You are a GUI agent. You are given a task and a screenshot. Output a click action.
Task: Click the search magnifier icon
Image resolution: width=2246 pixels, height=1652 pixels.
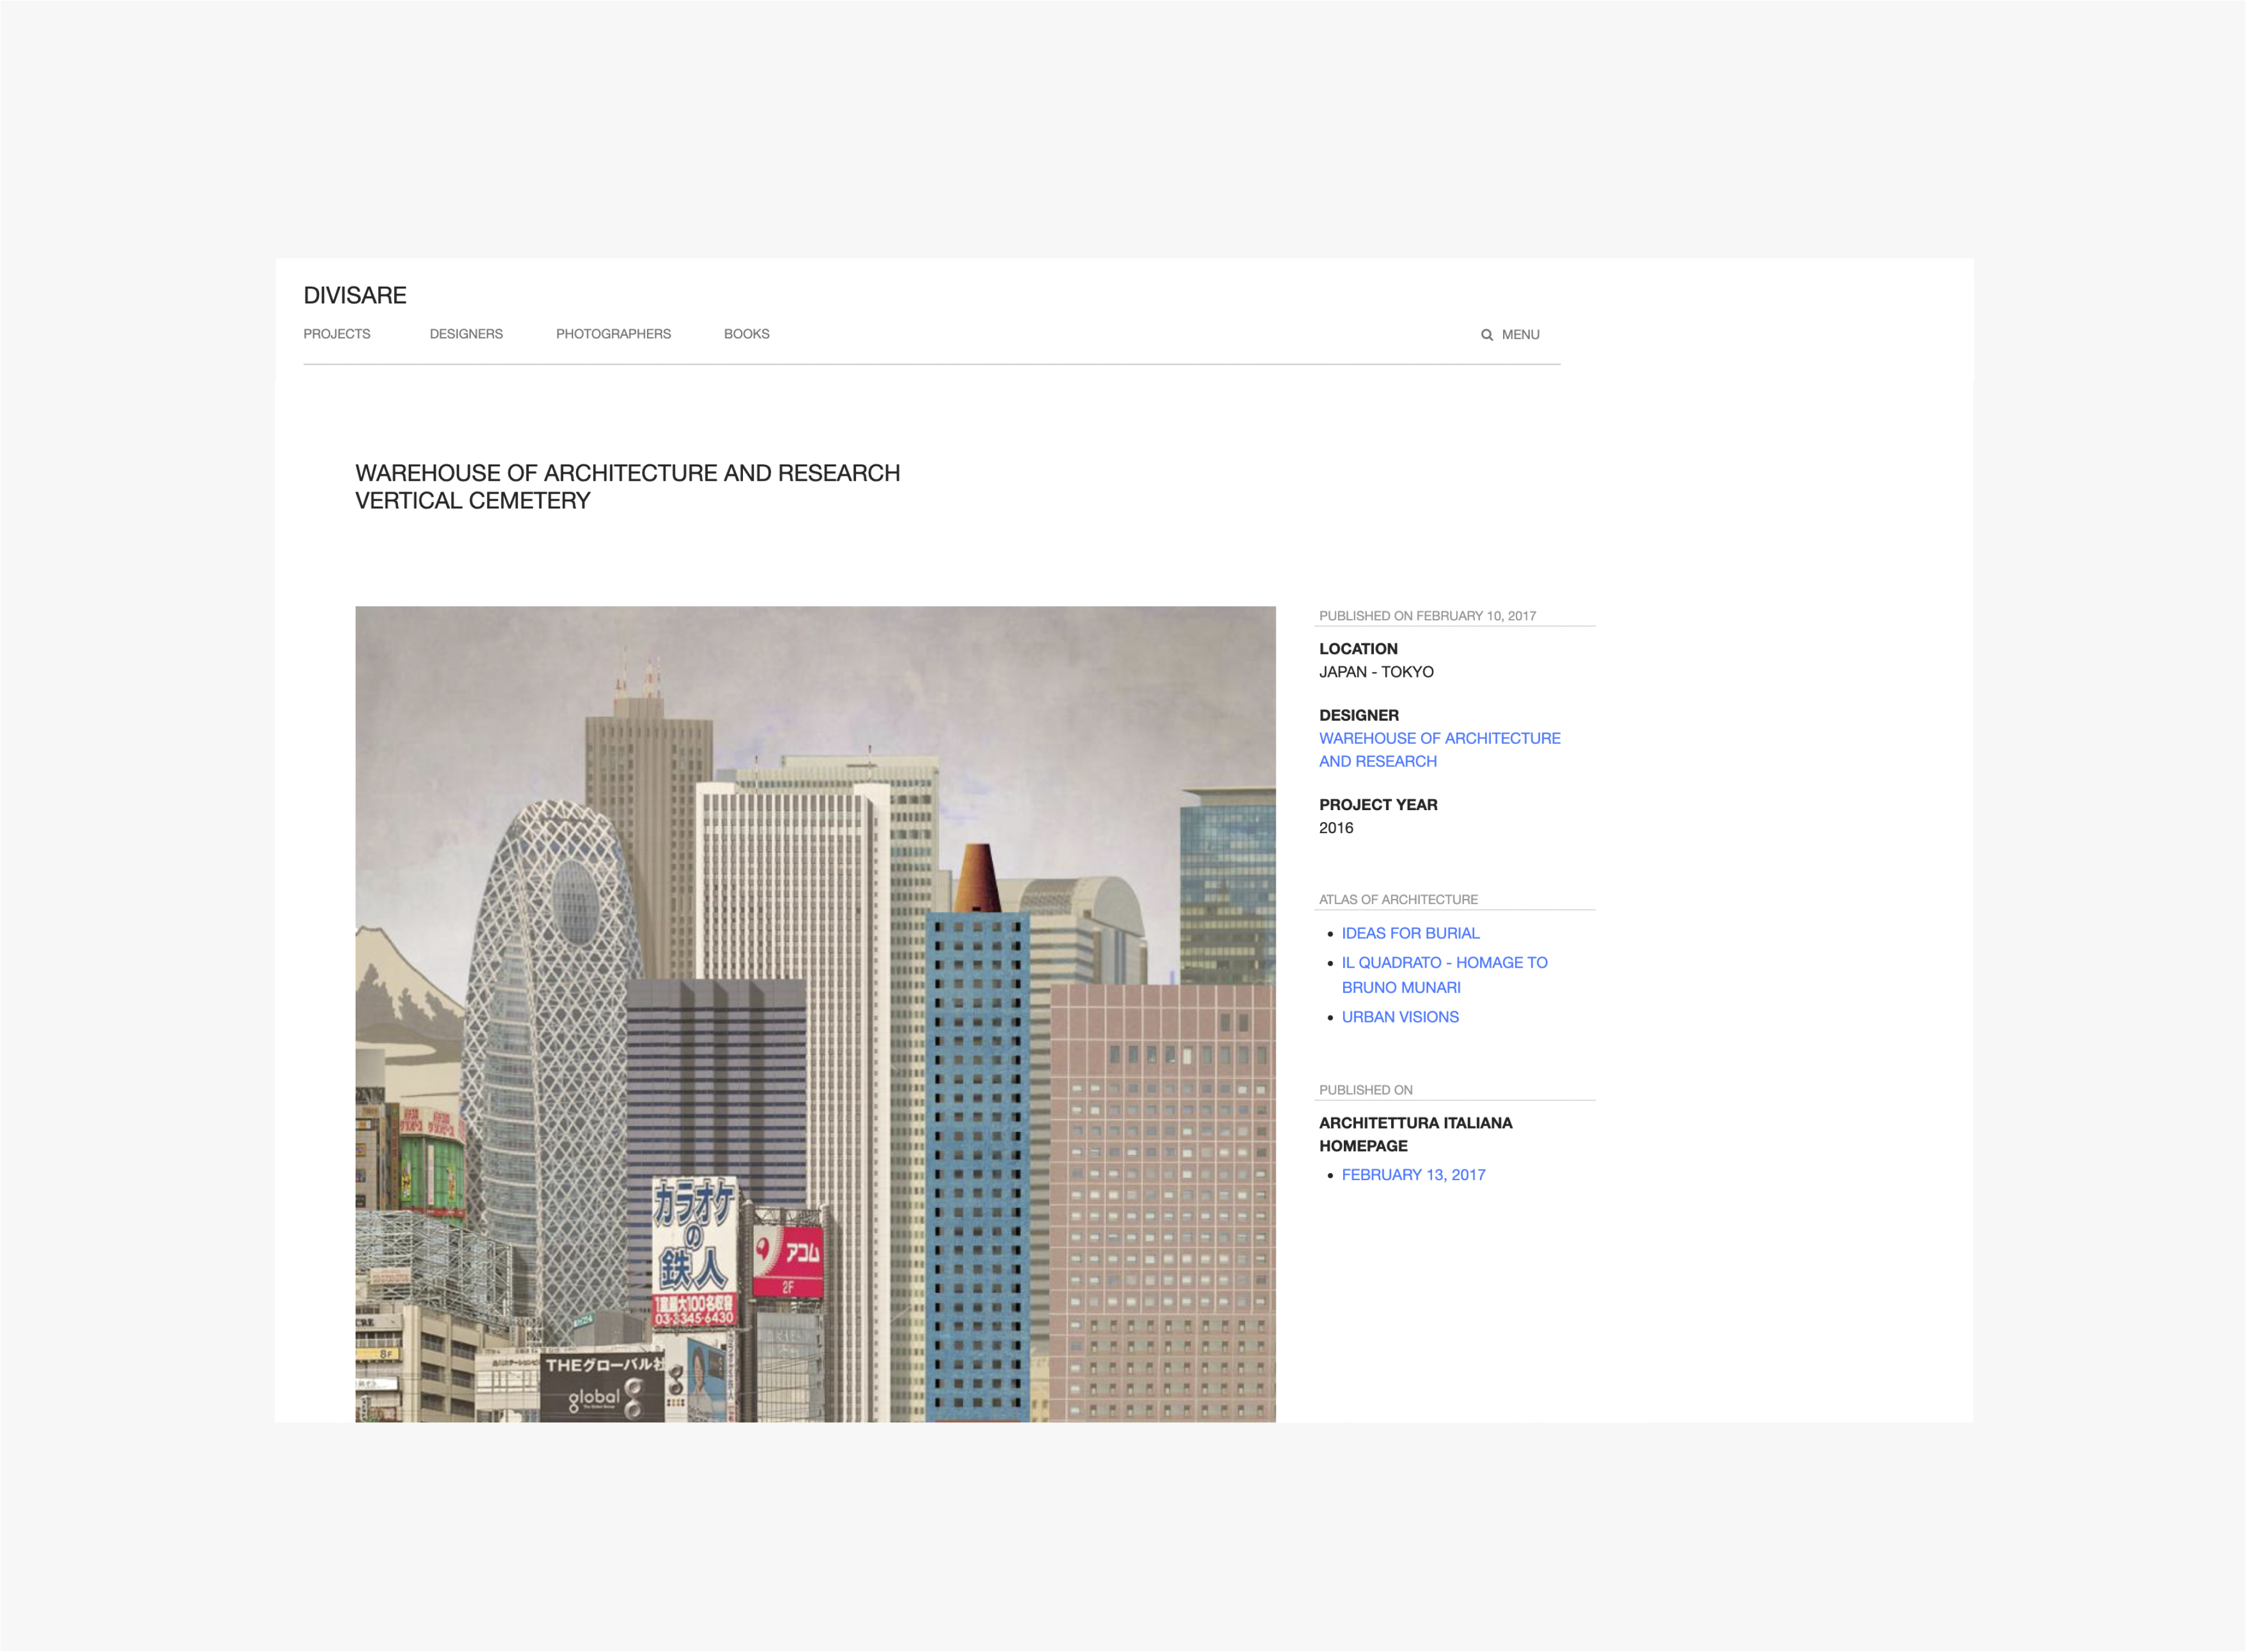pos(1487,335)
